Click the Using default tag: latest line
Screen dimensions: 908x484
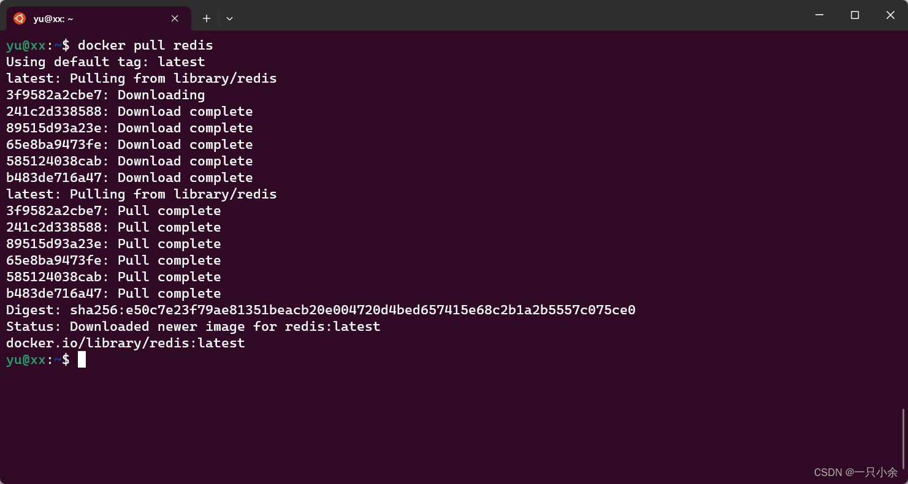click(105, 62)
